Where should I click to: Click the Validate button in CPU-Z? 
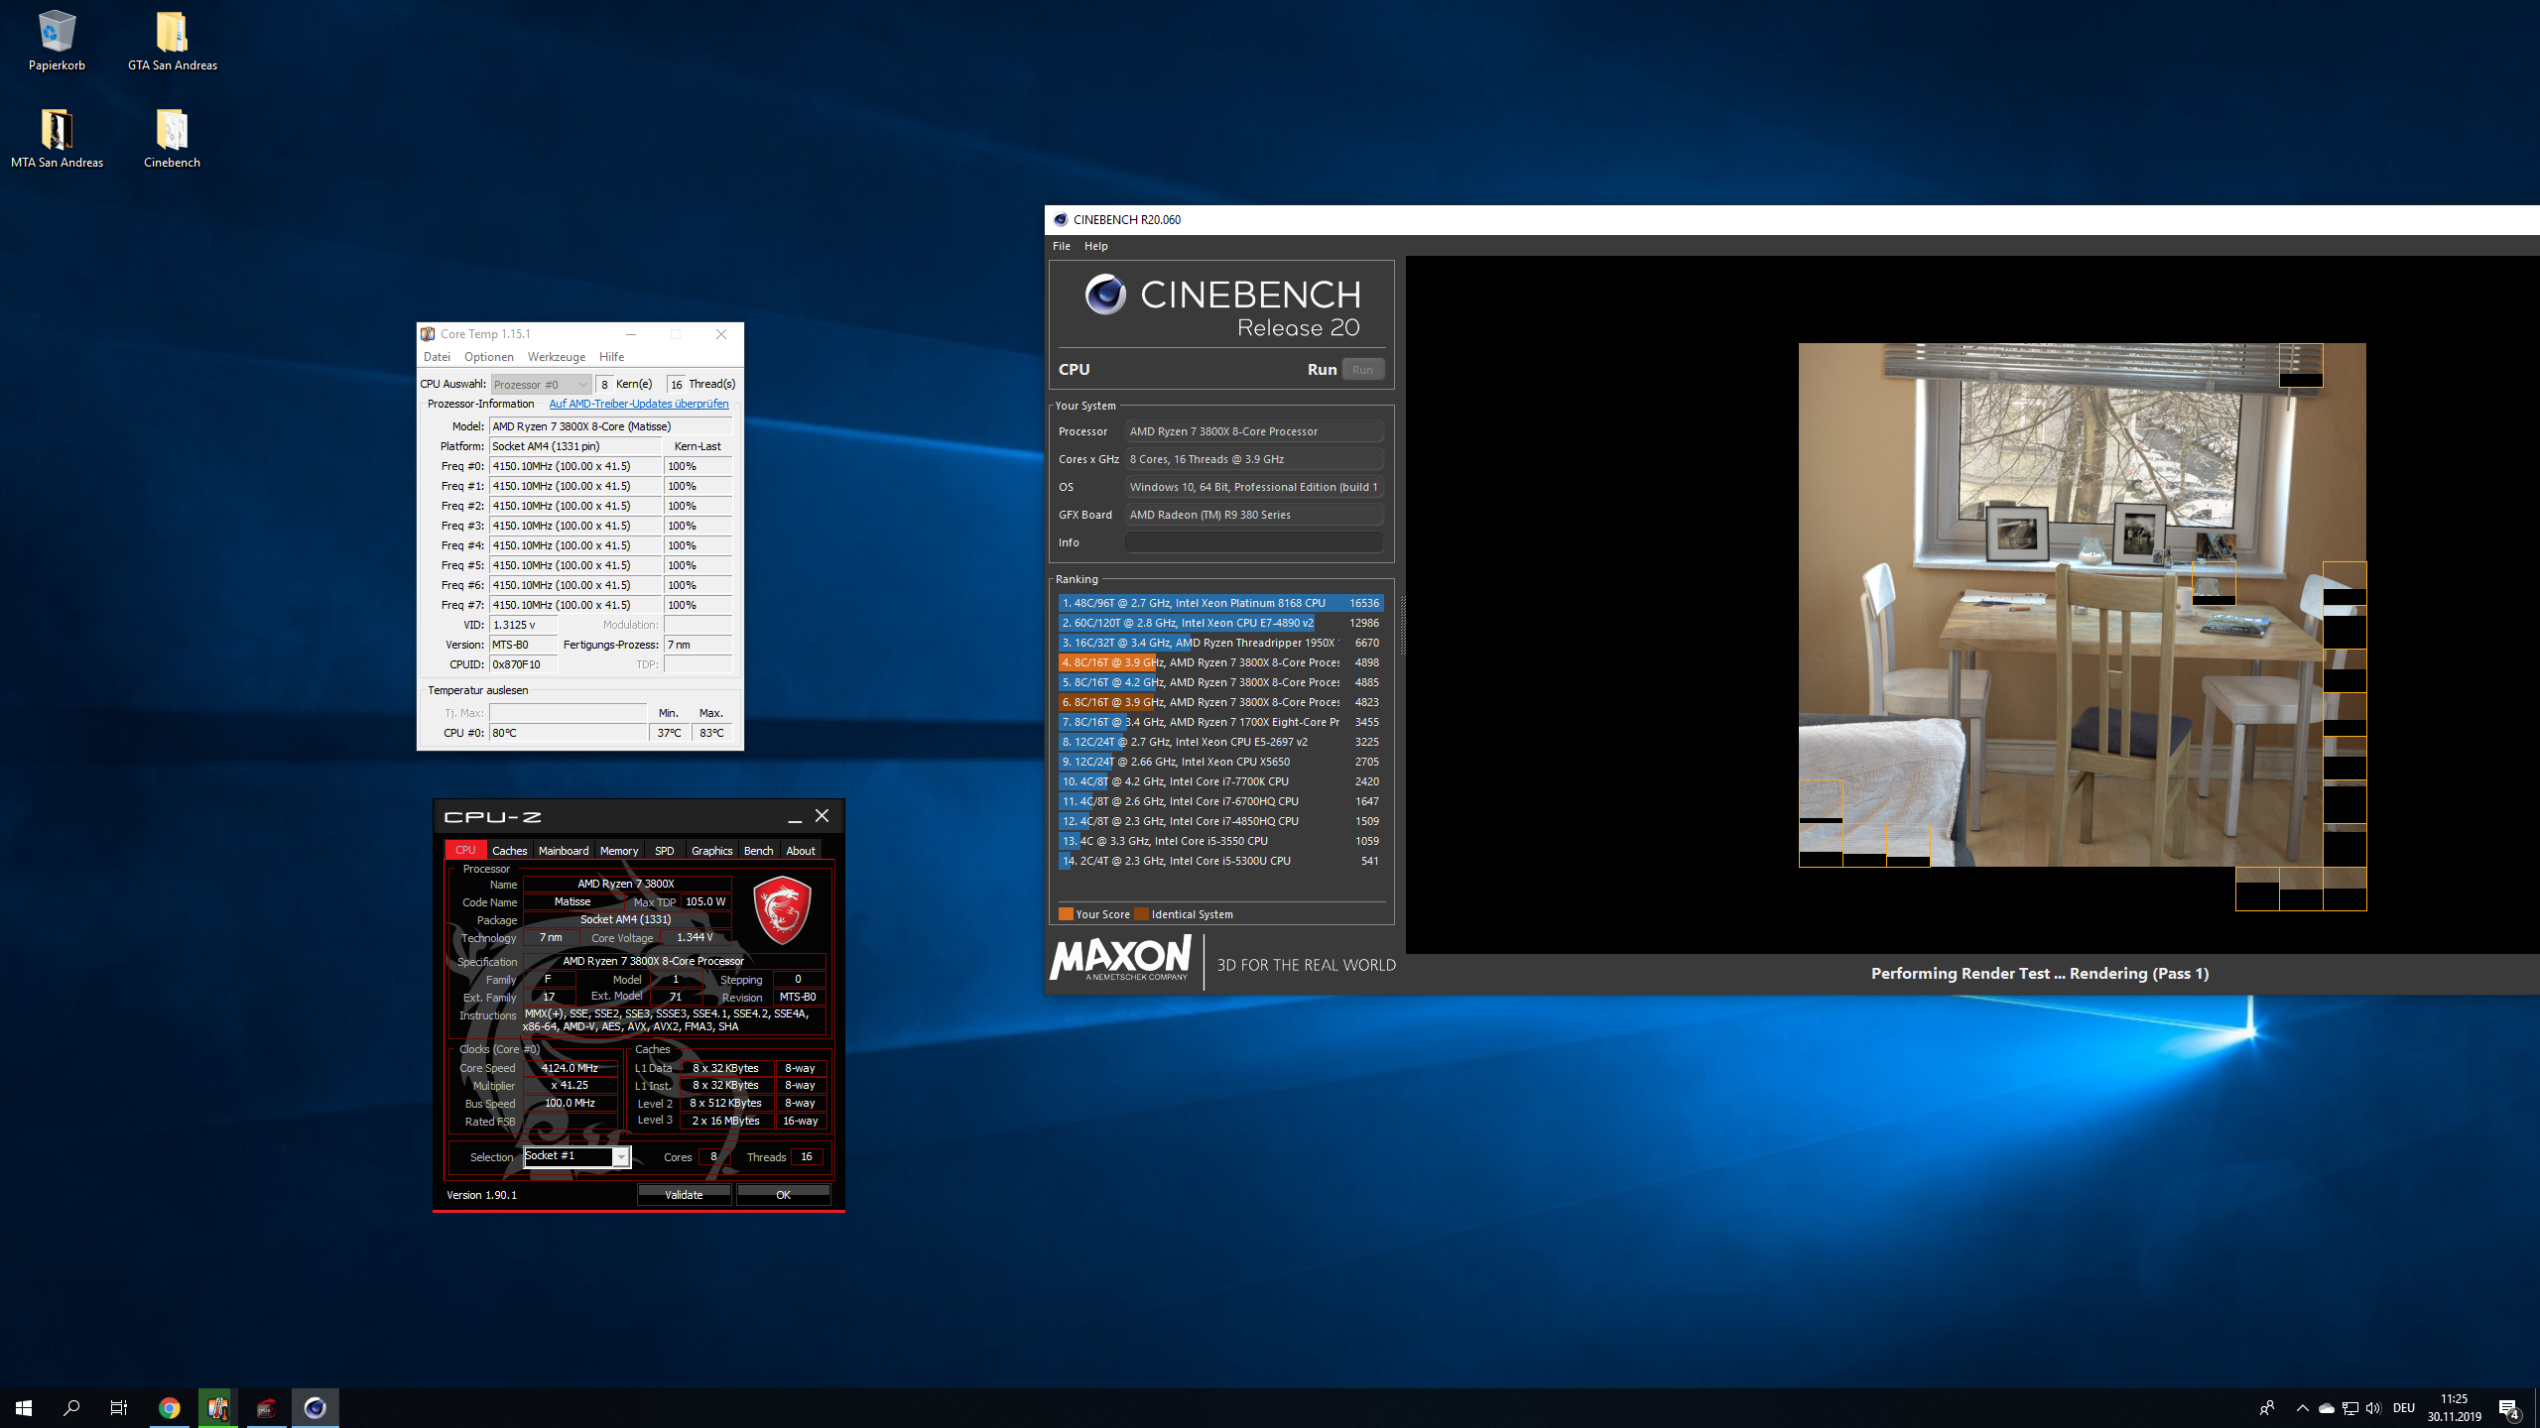pos(684,1195)
